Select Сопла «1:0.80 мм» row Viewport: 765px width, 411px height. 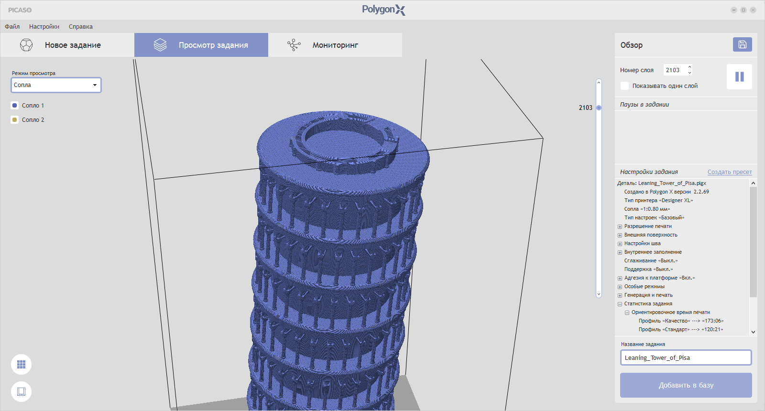click(647, 209)
